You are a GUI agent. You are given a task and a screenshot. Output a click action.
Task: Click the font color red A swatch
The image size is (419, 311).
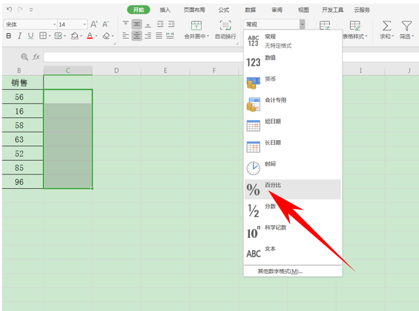click(x=90, y=36)
